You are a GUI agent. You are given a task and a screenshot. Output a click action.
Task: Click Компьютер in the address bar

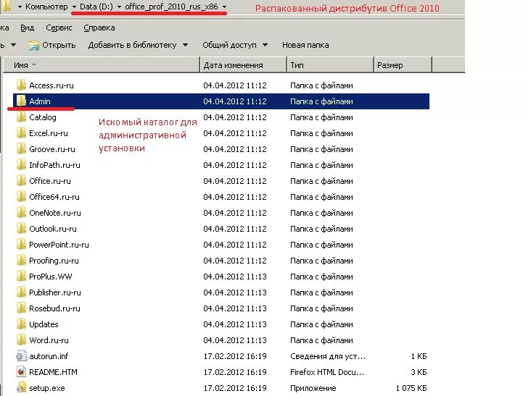[46, 7]
